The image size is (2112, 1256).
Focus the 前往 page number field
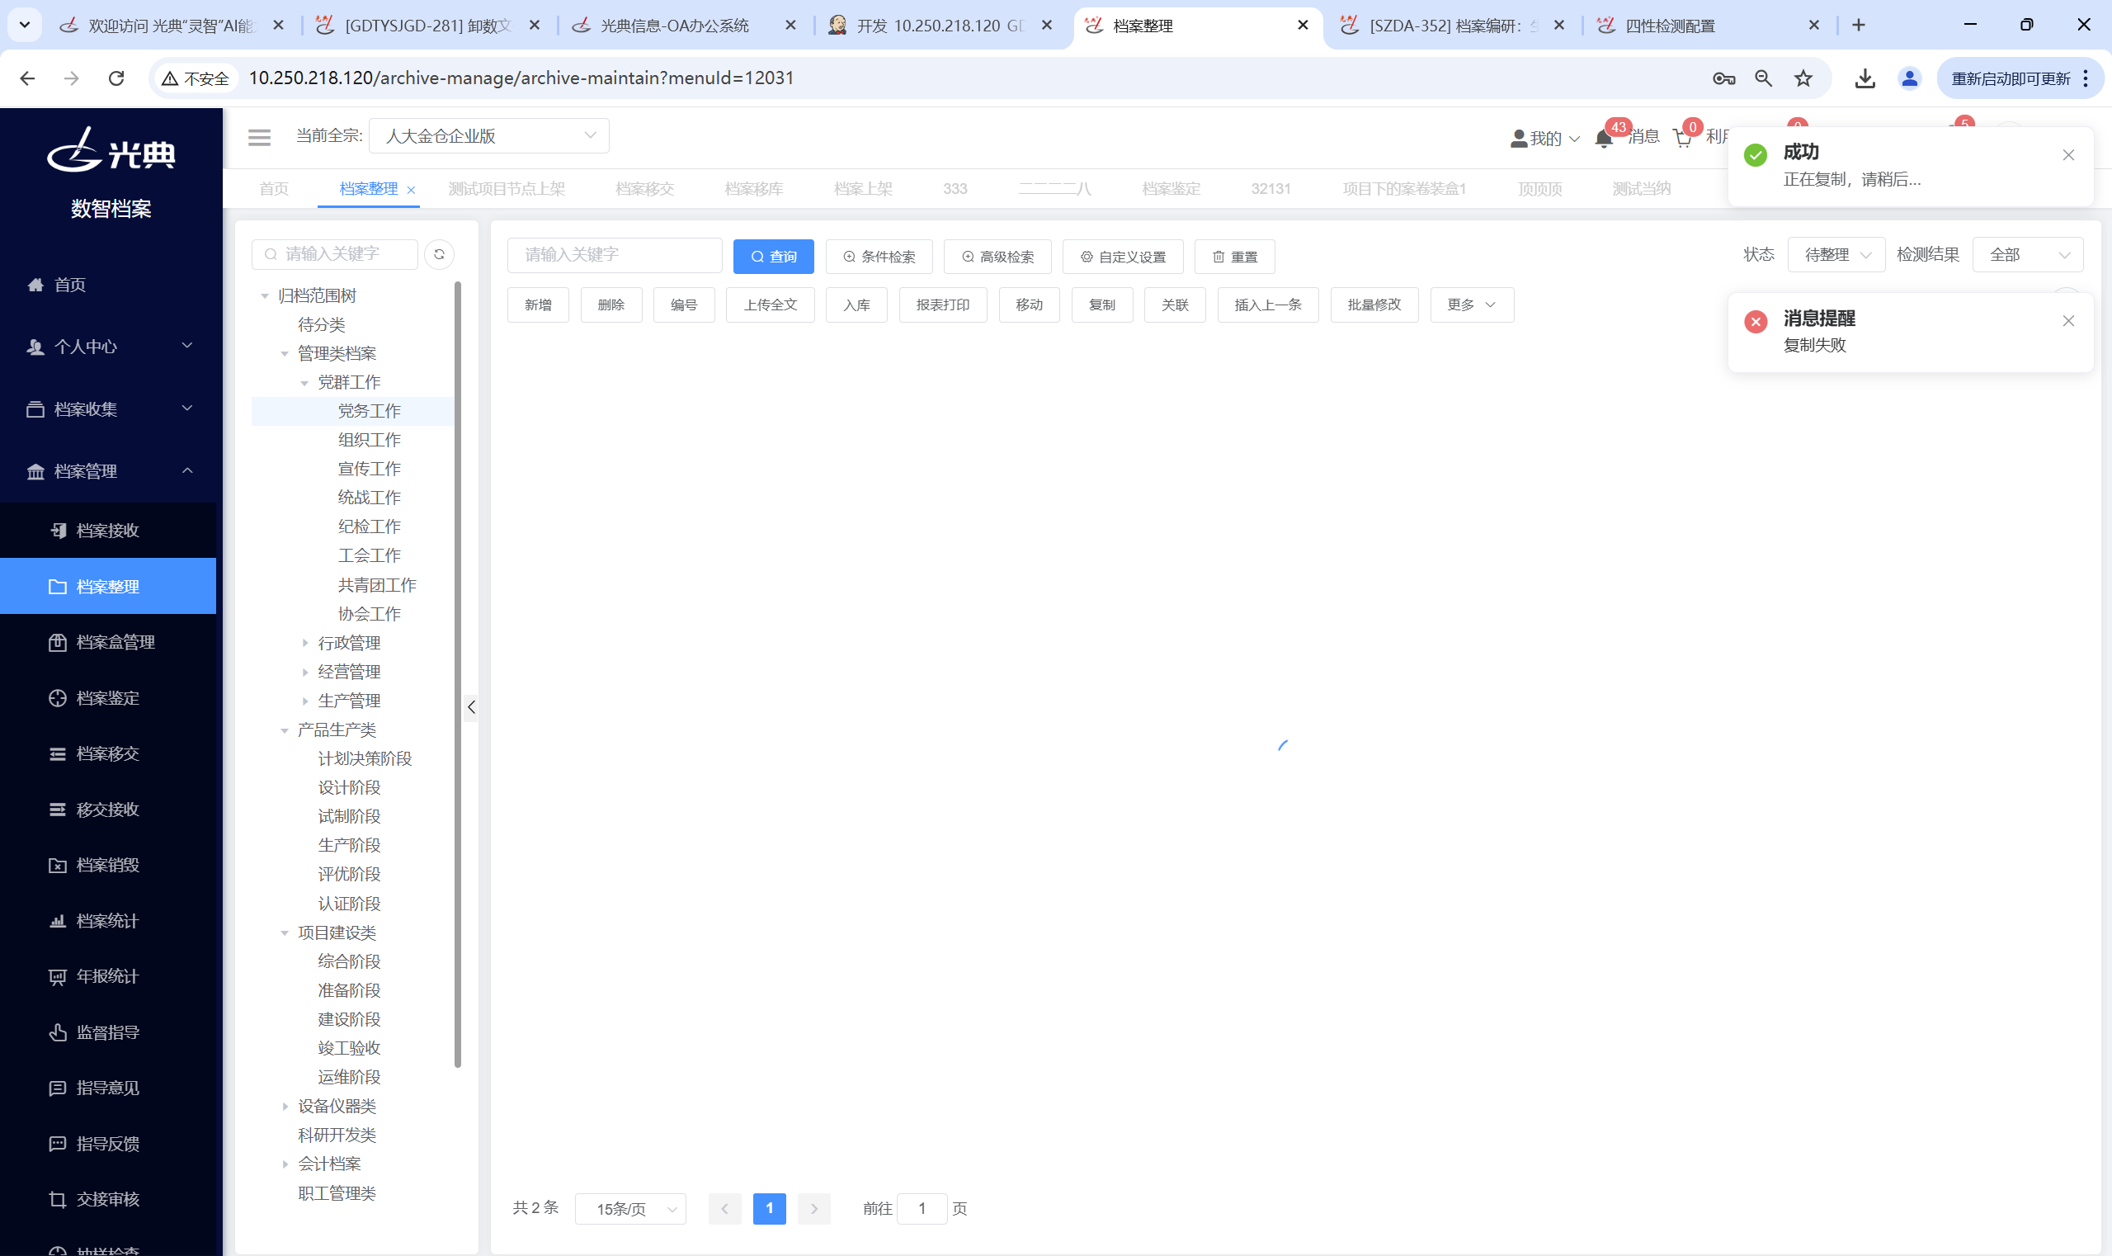pos(922,1209)
